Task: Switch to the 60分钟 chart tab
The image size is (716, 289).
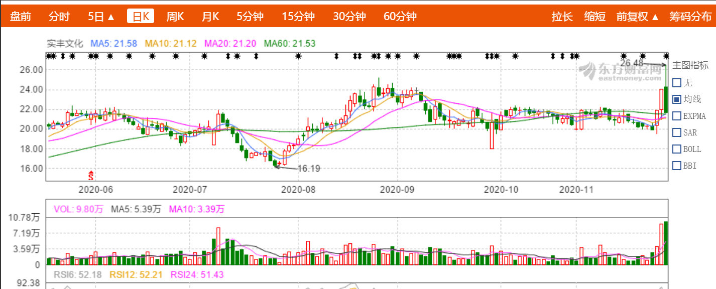Action: click(x=400, y=17)
